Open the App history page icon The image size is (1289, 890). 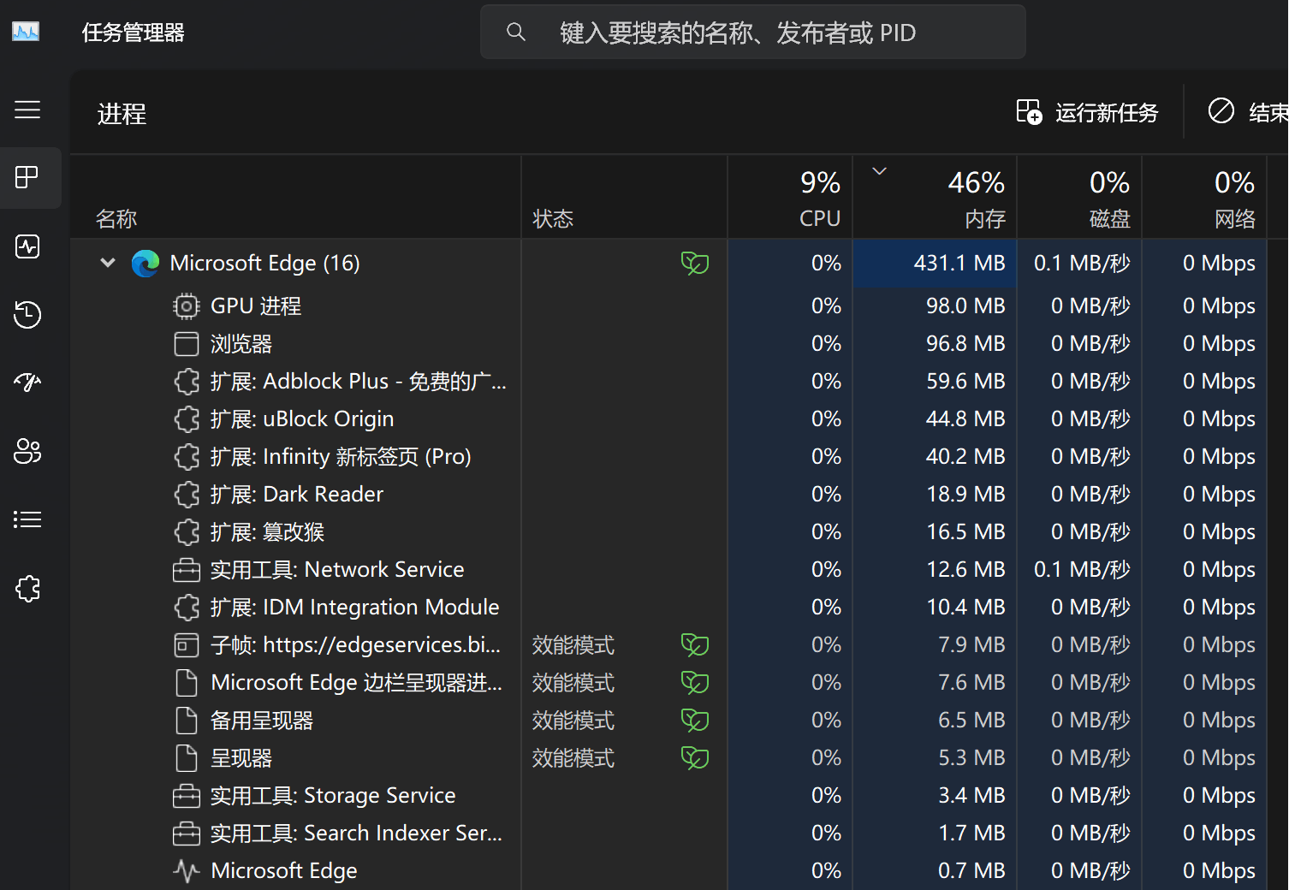click(x=27, y=314)
